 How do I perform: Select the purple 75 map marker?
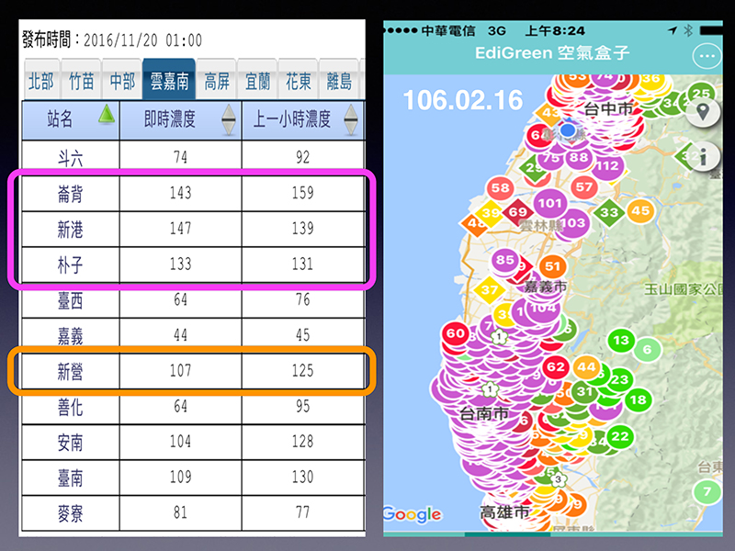(551, 158)
